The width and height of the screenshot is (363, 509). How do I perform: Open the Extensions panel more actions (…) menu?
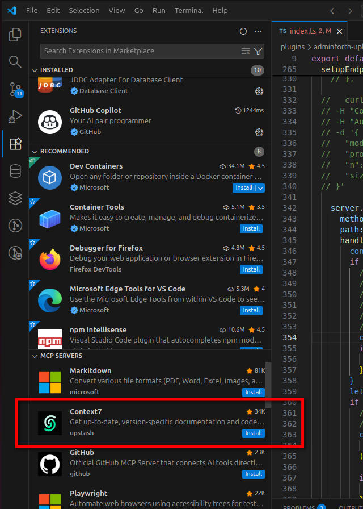tap(258, 31)
